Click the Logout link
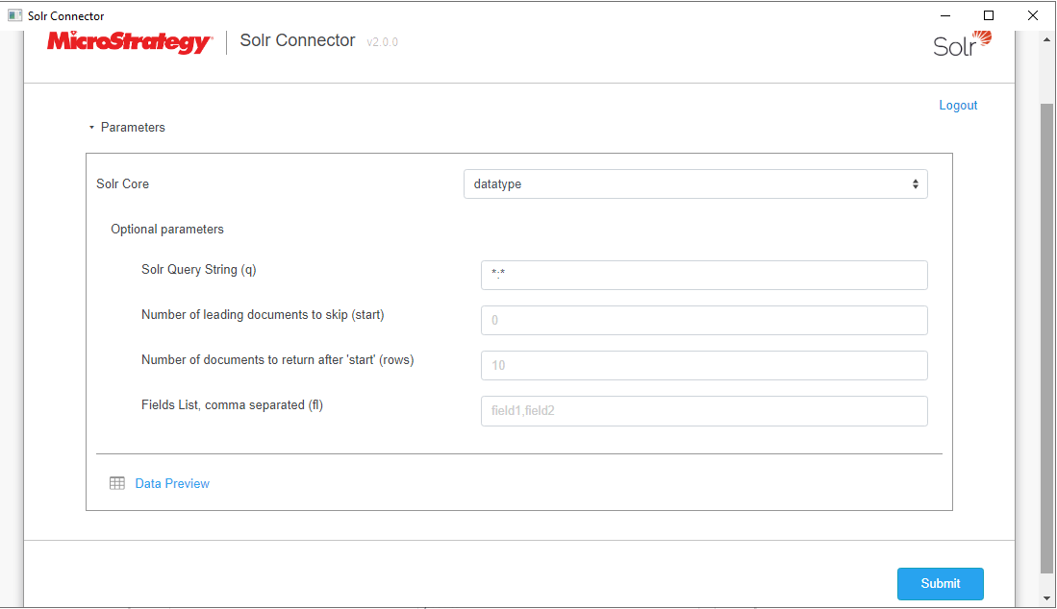 click(958, 106)
